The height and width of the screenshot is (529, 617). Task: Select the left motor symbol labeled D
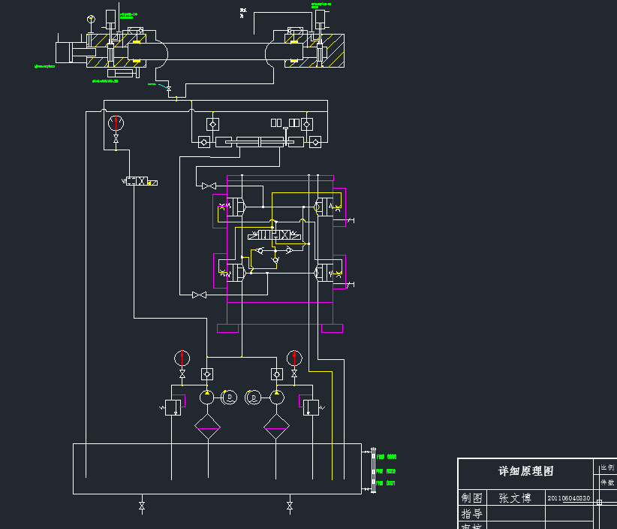(x=230, y=397)
